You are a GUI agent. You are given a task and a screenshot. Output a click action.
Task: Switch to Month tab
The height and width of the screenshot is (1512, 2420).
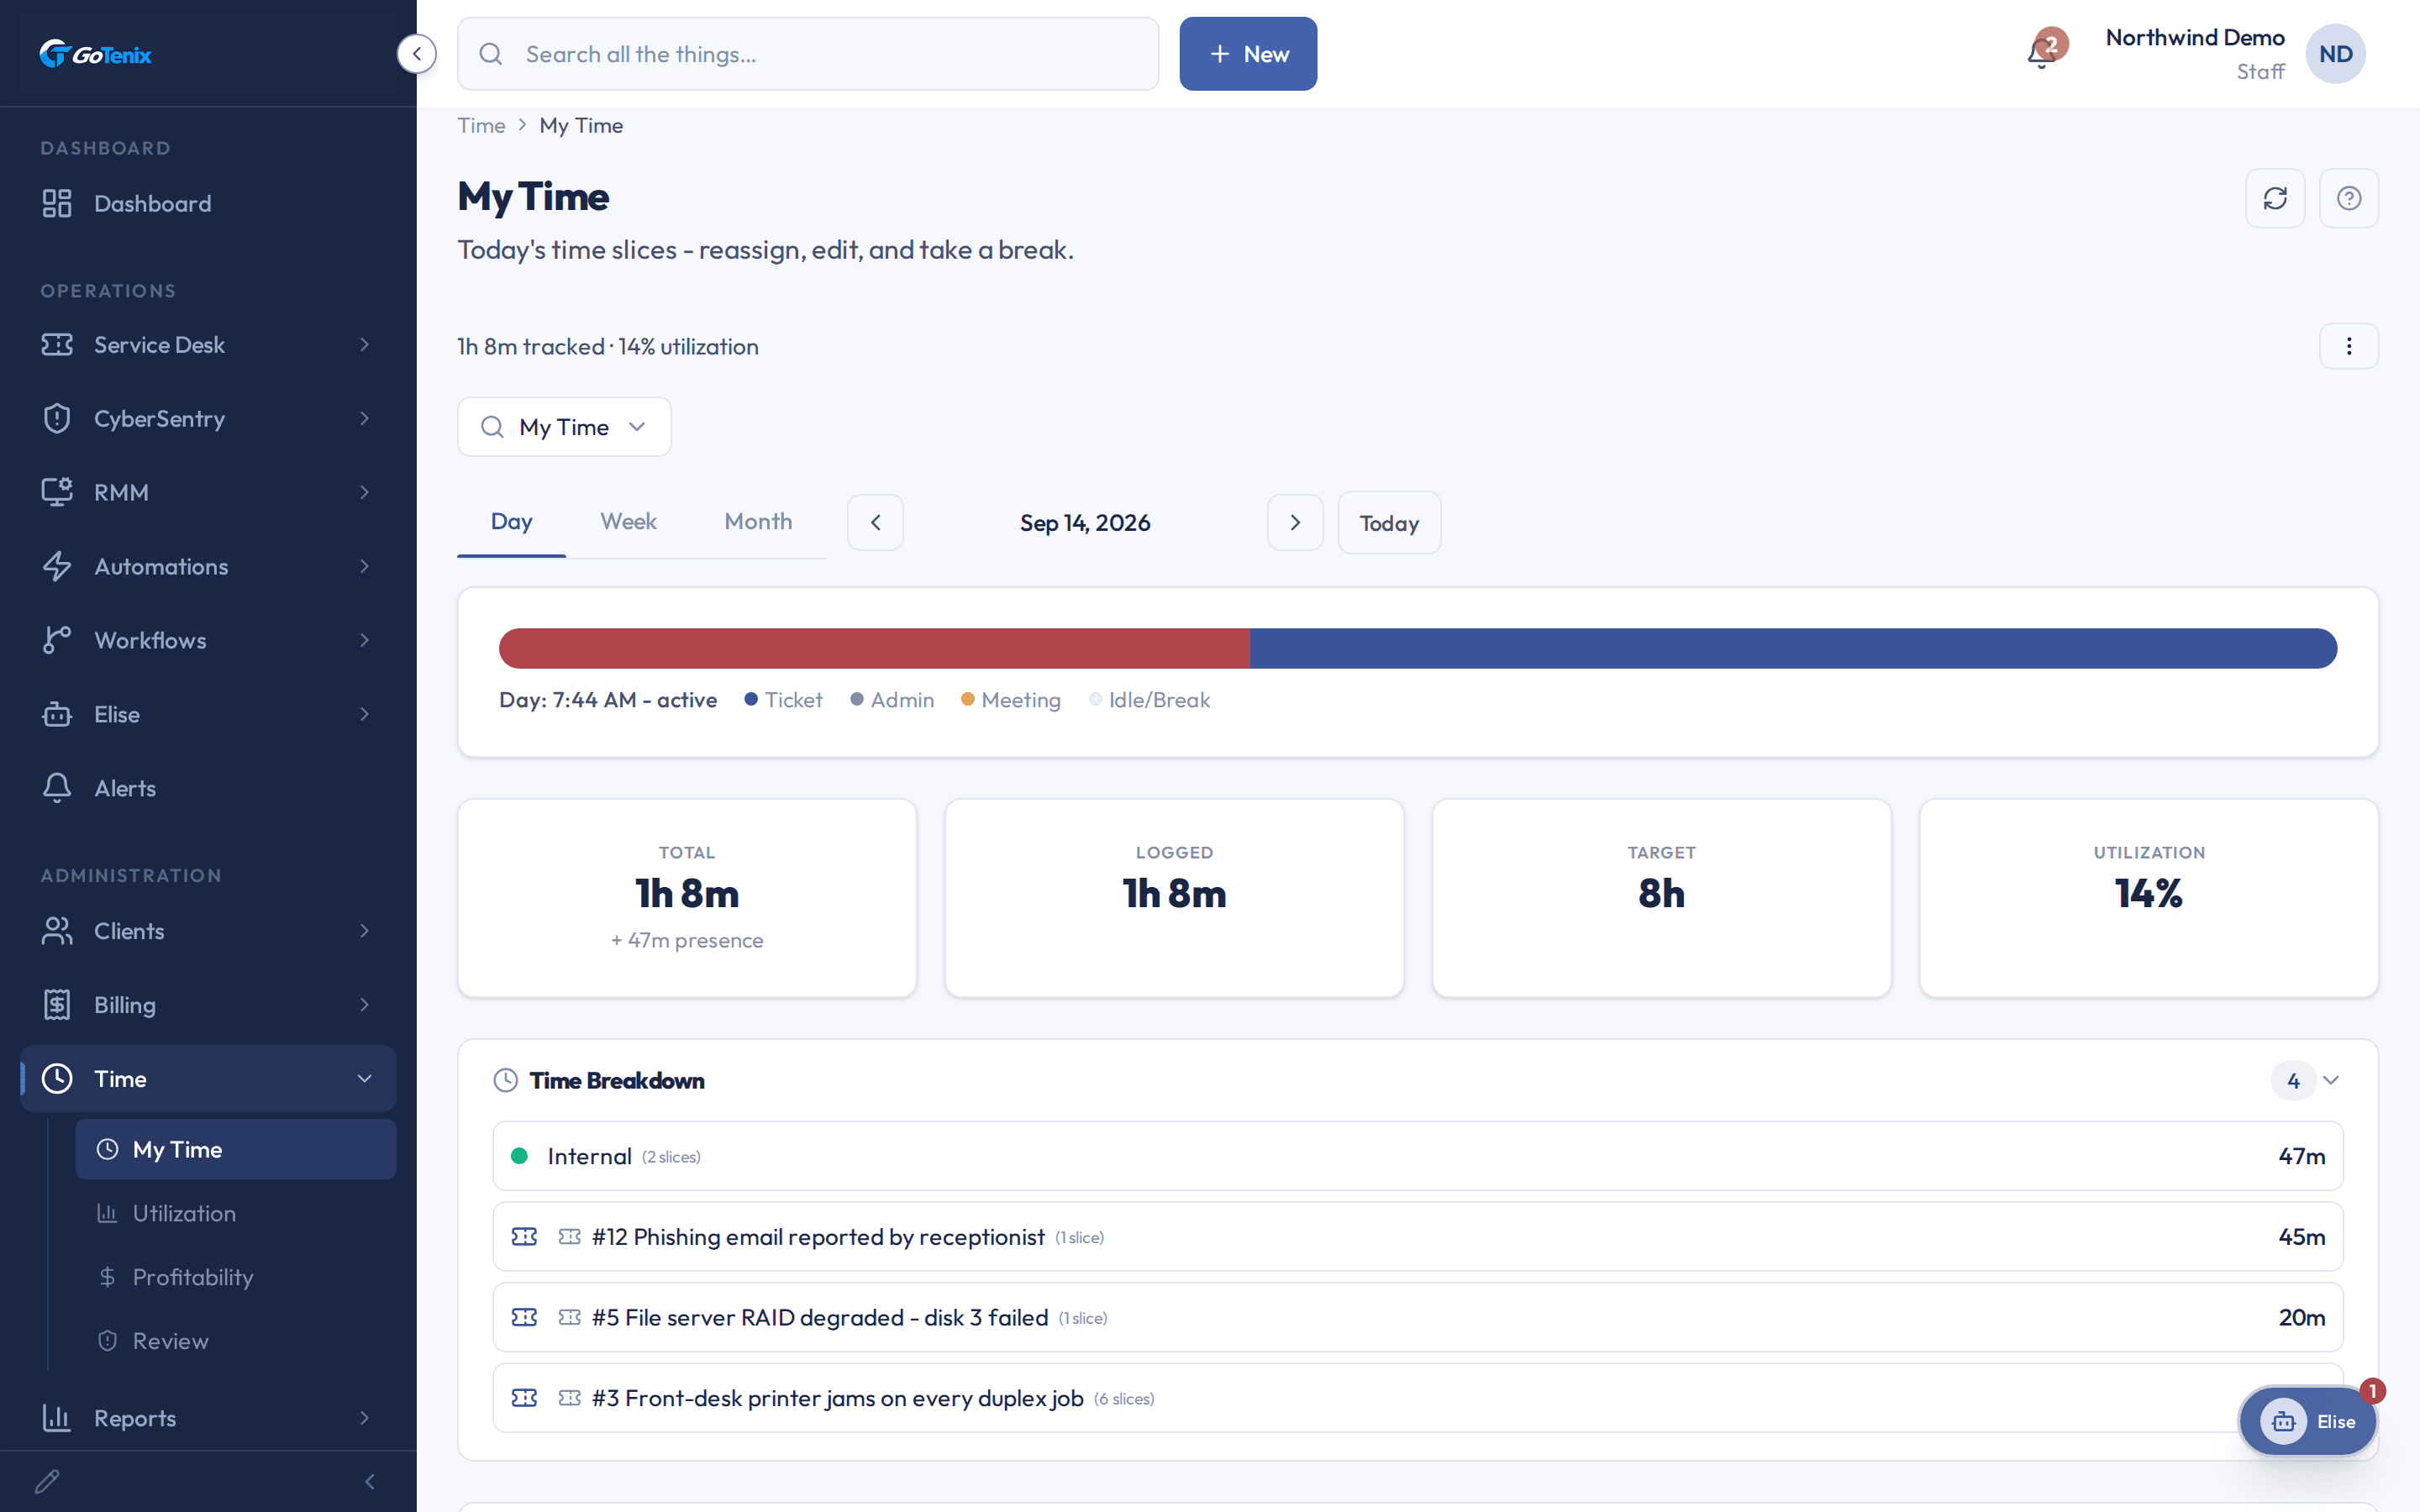(758, 522)
